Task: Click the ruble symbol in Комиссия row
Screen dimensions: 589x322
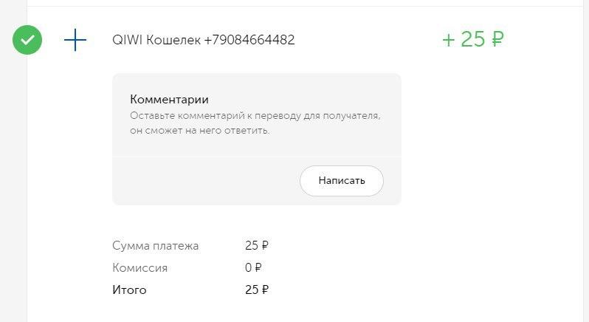Action: (x=258, y=267)
